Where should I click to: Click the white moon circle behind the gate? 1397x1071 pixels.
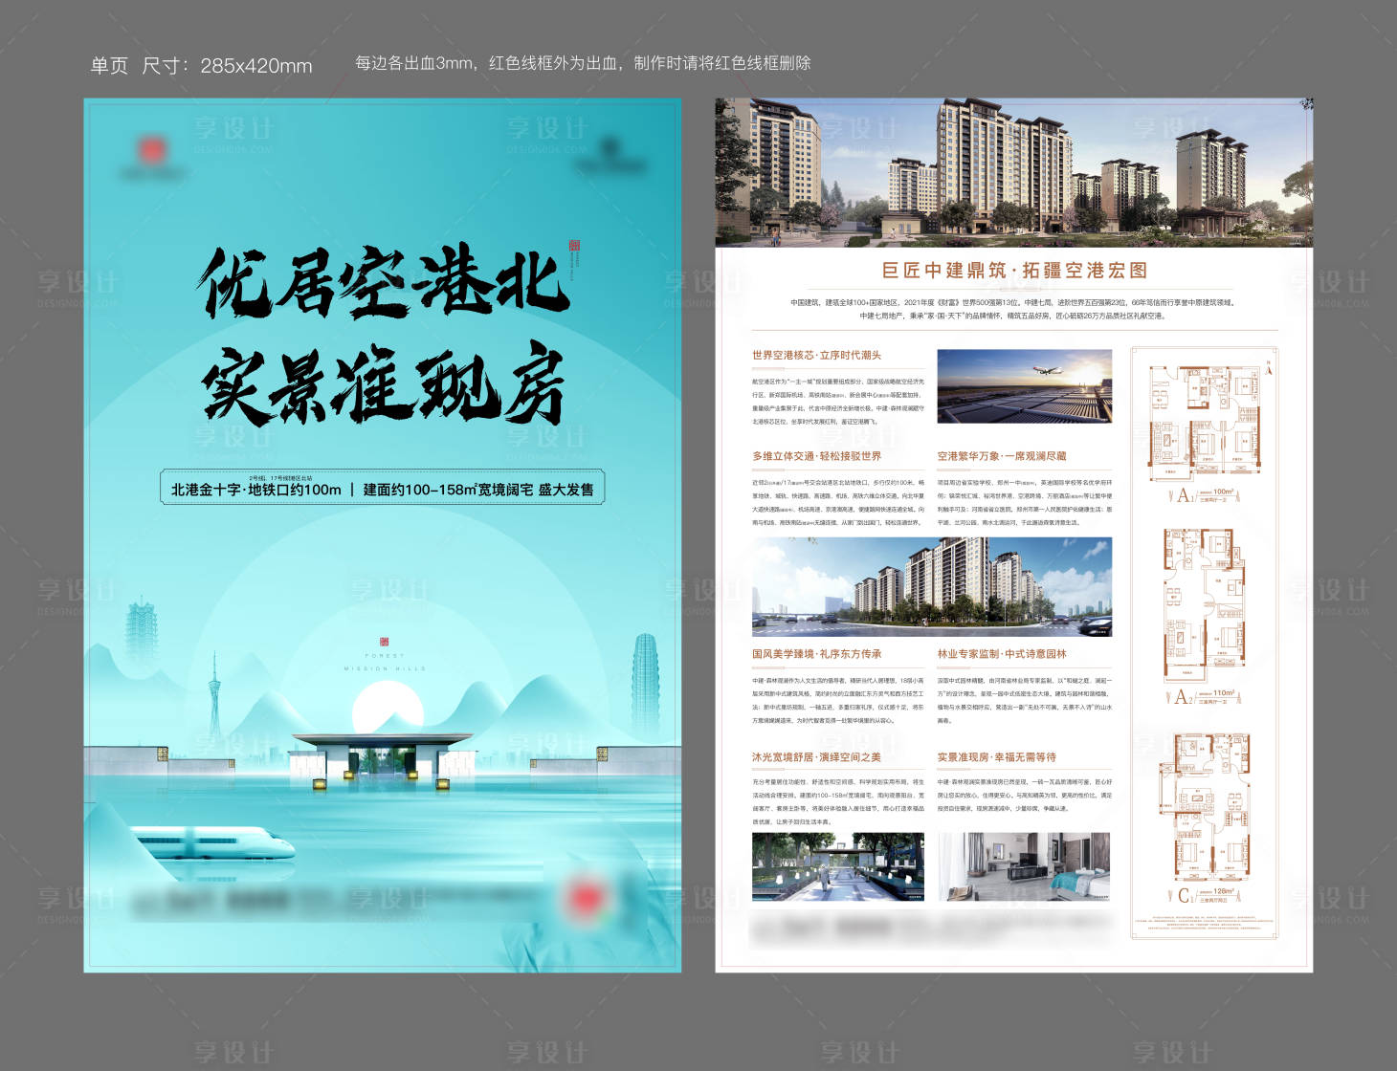point(387,715)
